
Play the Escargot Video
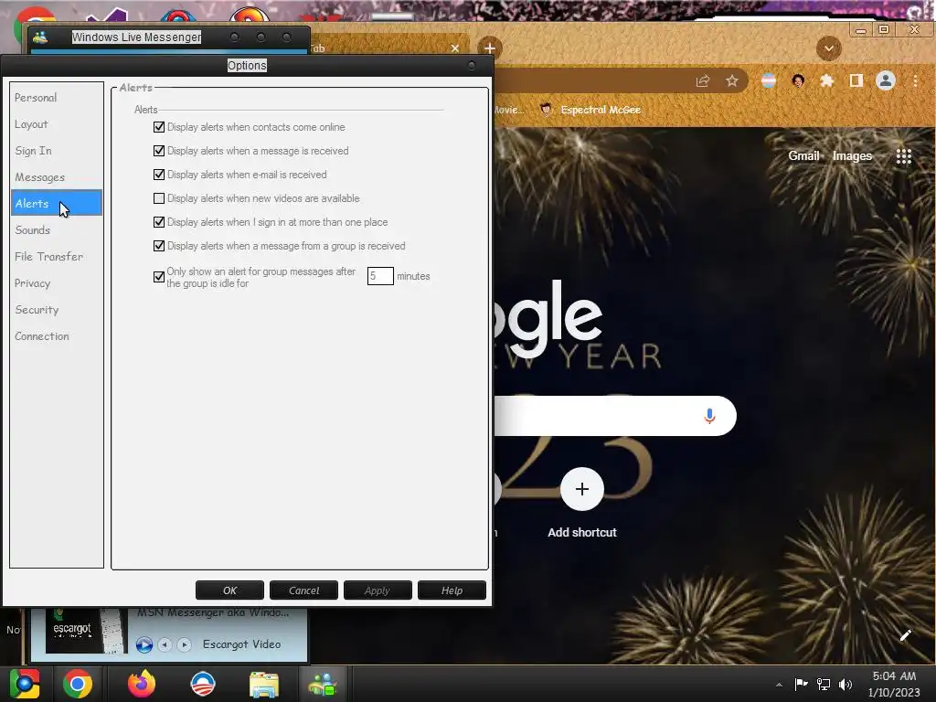[x=144, y=644]
